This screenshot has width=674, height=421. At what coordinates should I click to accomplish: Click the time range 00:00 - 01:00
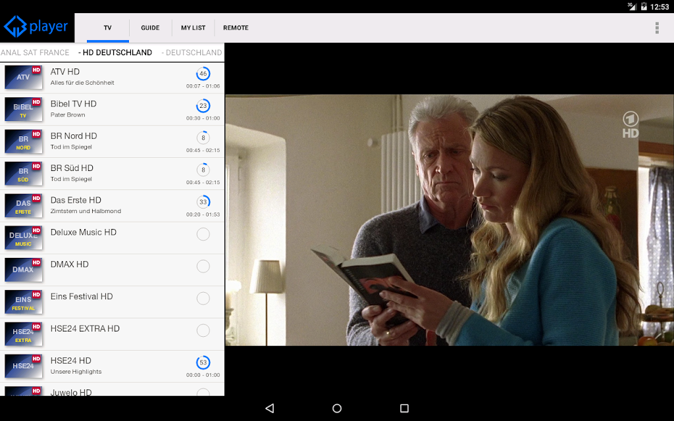point(203,375)
